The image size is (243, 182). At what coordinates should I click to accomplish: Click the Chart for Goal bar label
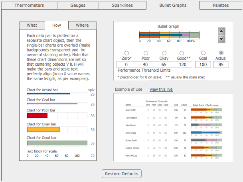coord(41,100)
